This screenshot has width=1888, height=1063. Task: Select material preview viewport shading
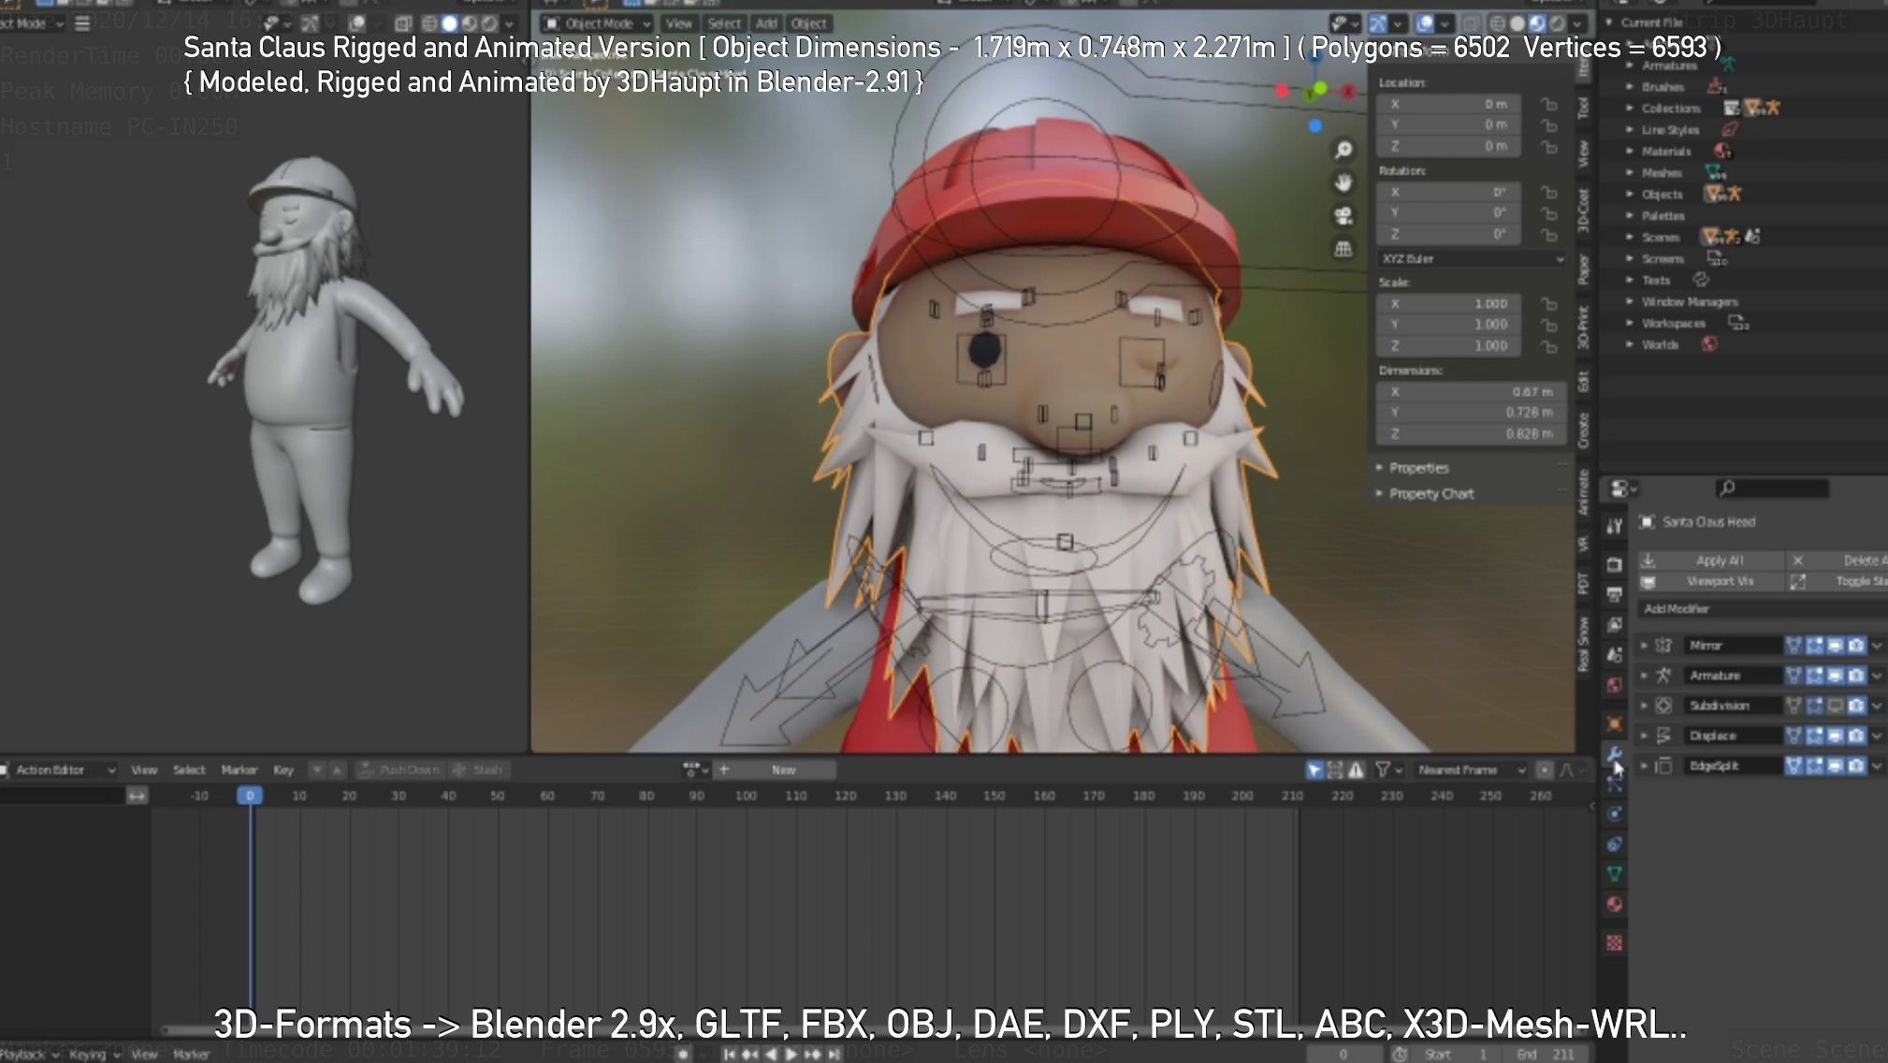[1537, 23]
